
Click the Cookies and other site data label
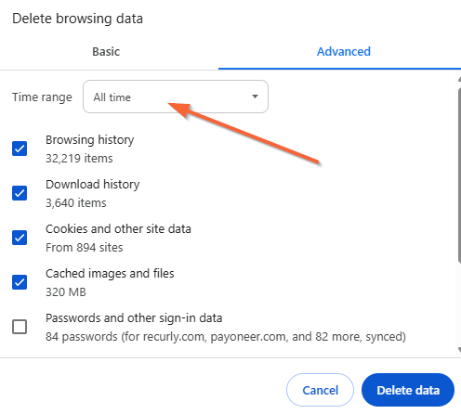(x=118, y=229)
